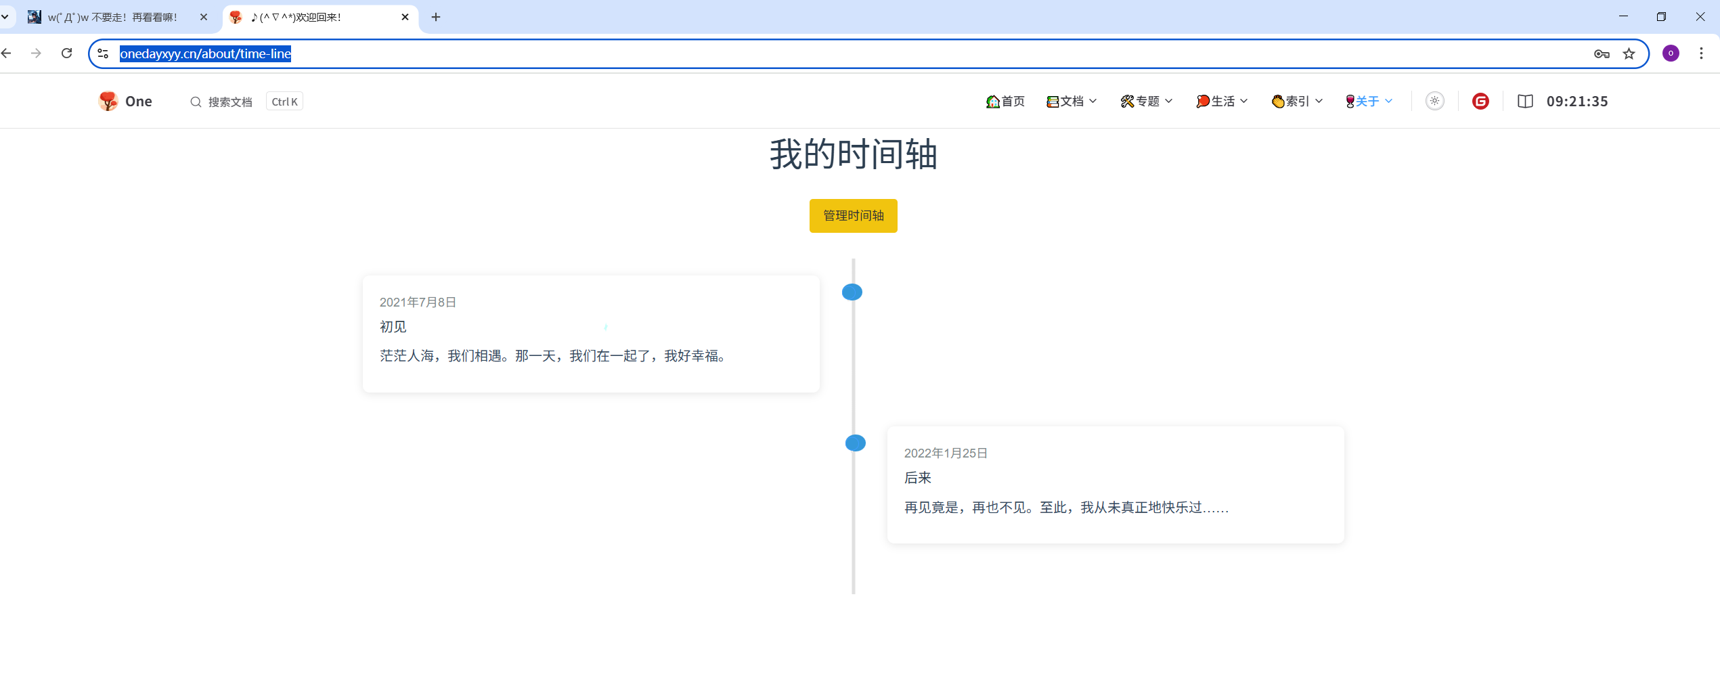
Task: View site information icon in address bar
Action: pyautogui.click(x=103, y=53)
